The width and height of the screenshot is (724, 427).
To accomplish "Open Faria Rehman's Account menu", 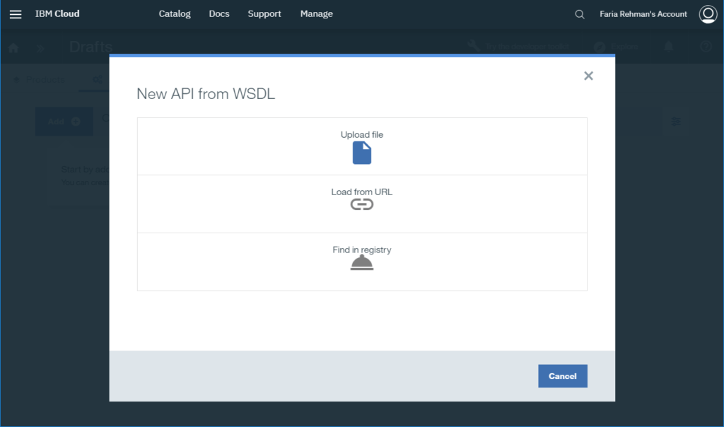I will (643, 13).
